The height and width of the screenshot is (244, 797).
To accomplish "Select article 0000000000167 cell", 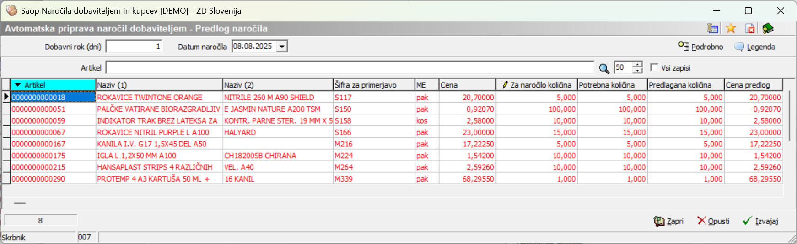I will point(53,144).
